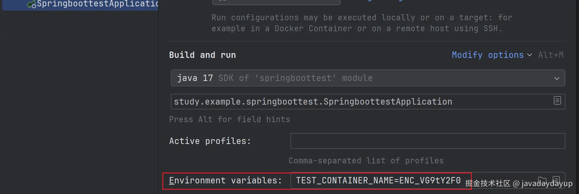Click the Alt+M shortcut hint
The width and height of the screenshot is (579, 194).
pos(550,55)
